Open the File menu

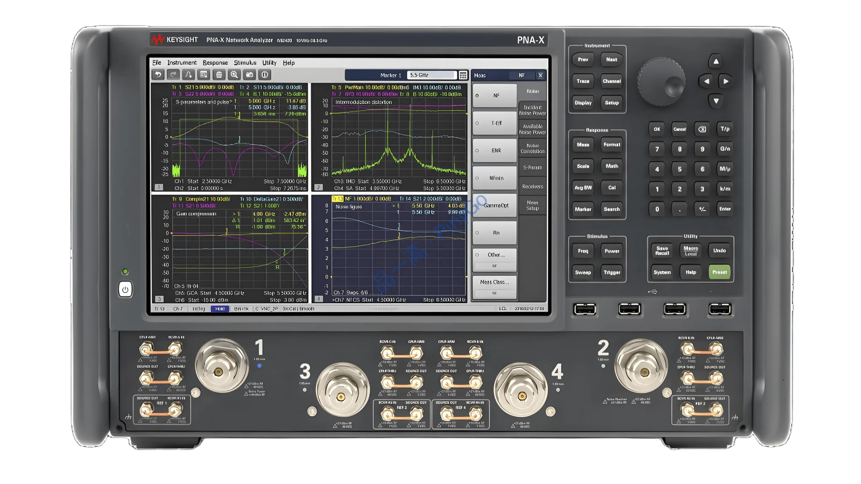point(157,63)
